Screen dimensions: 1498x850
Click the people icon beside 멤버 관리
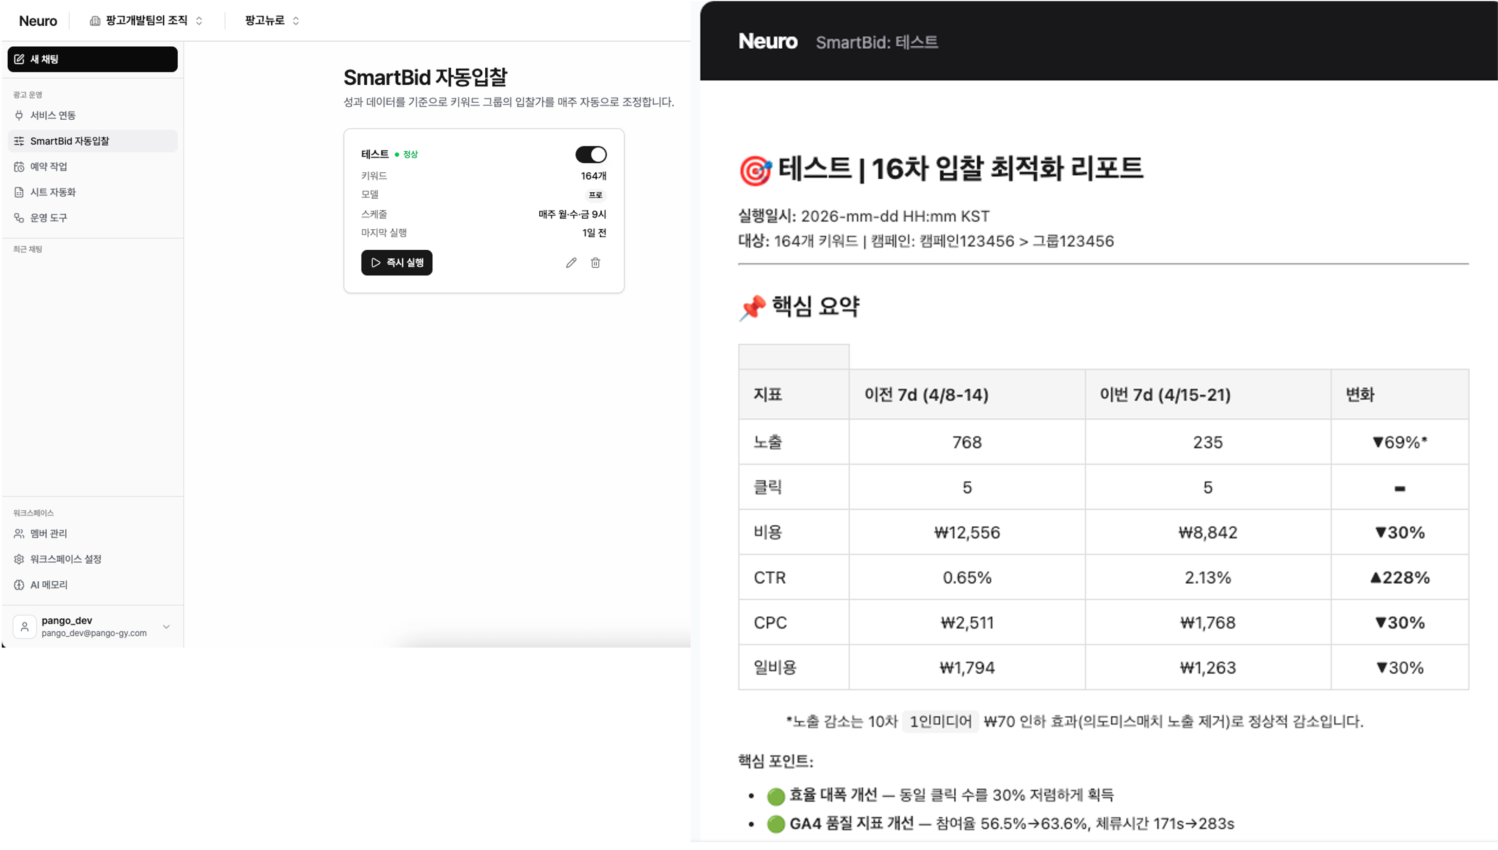click(x=19, y=534)
